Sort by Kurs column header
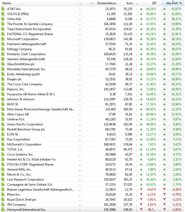Image resolution: width=185 pixels, height=212 pixels. [130, 3]
